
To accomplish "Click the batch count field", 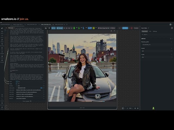I will pyautogui.click(x=120, y=28).
